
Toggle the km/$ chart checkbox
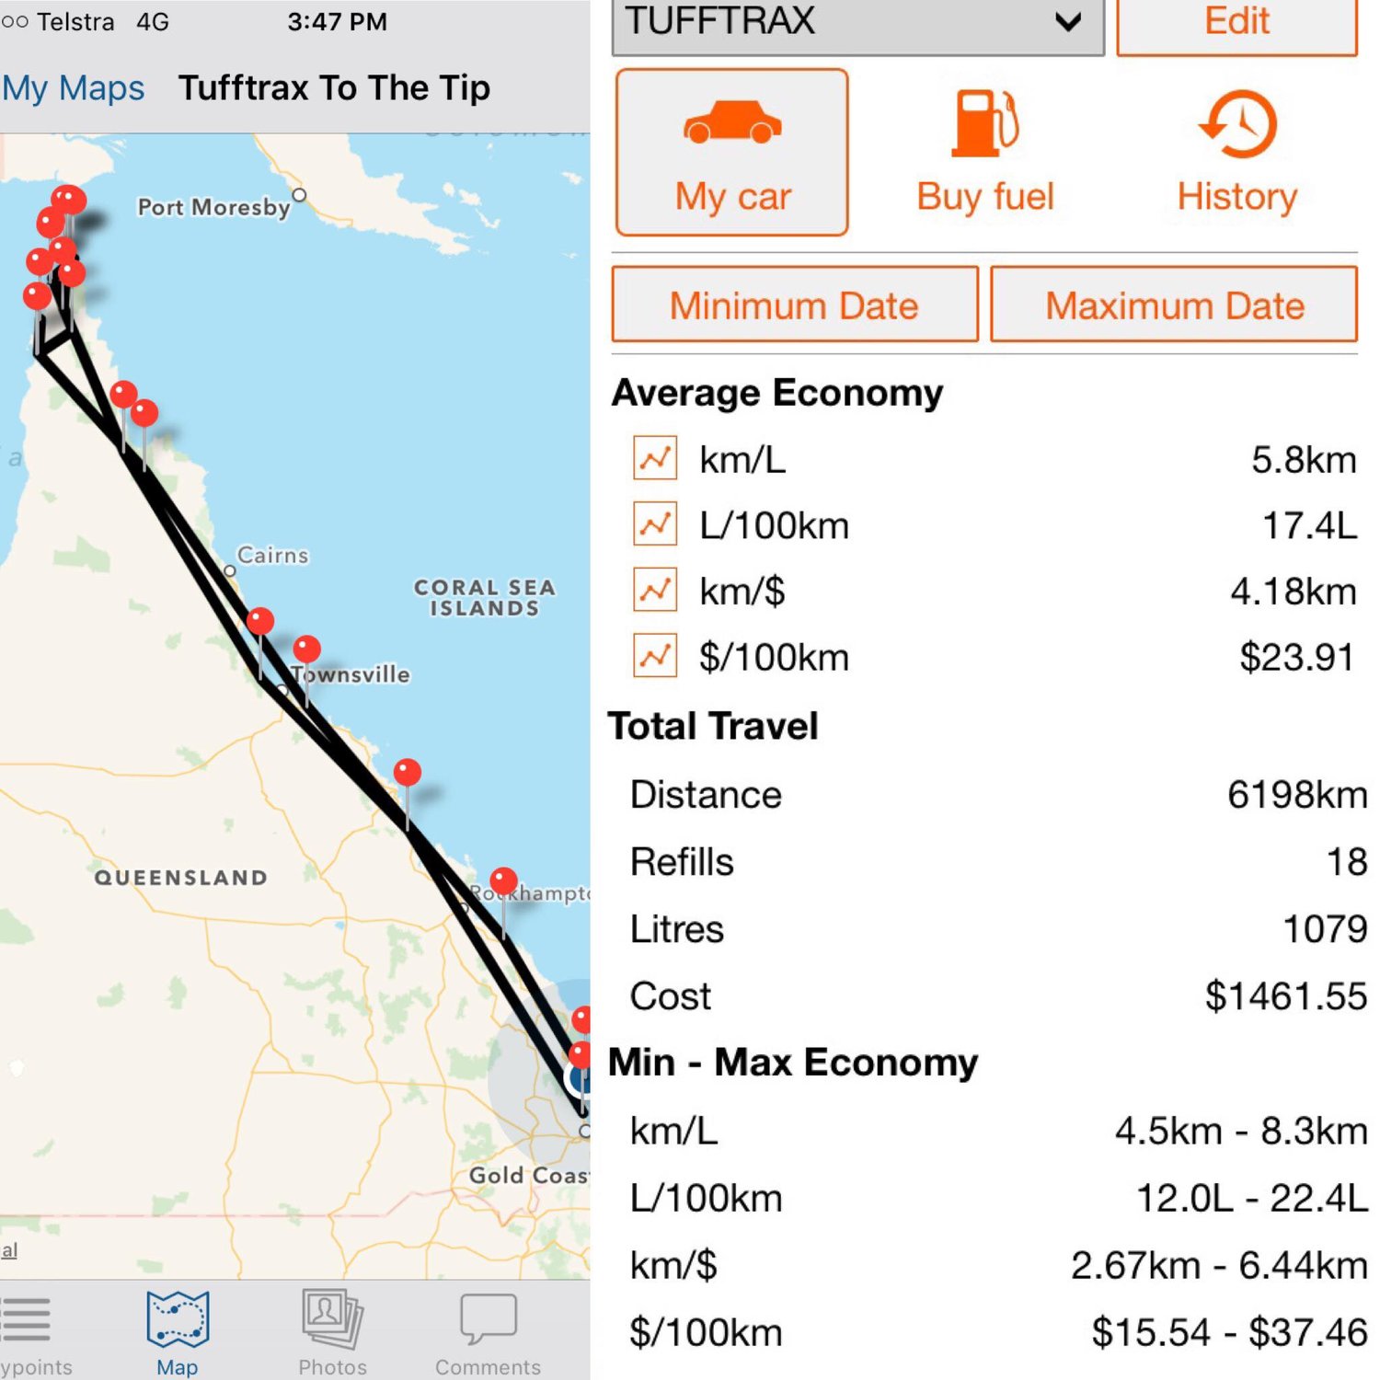coord(655,591)
